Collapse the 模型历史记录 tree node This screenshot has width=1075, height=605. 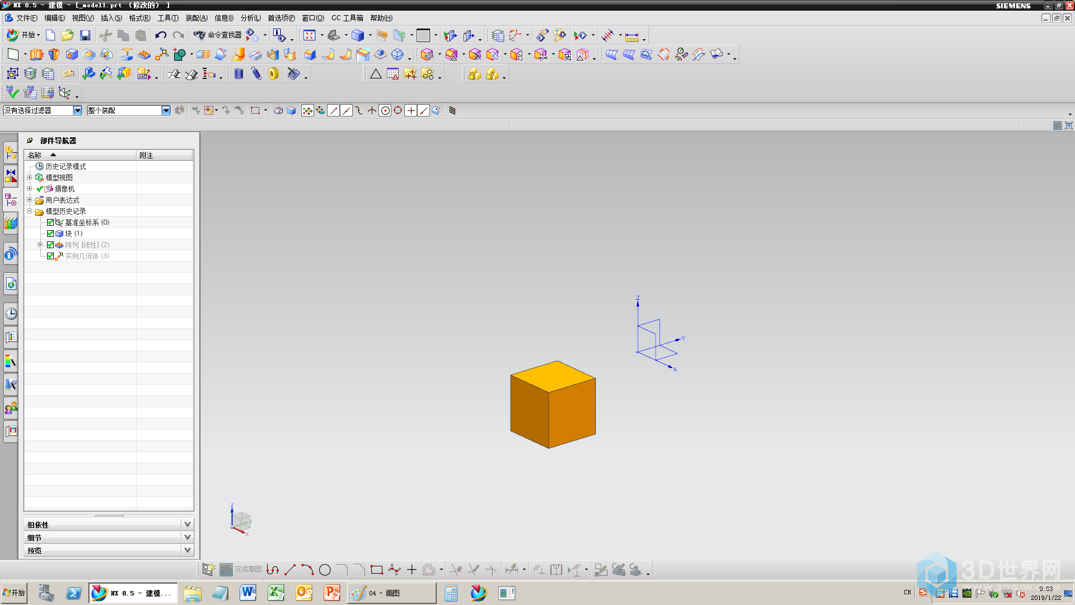pyautogui.click(x=30, y=211)
